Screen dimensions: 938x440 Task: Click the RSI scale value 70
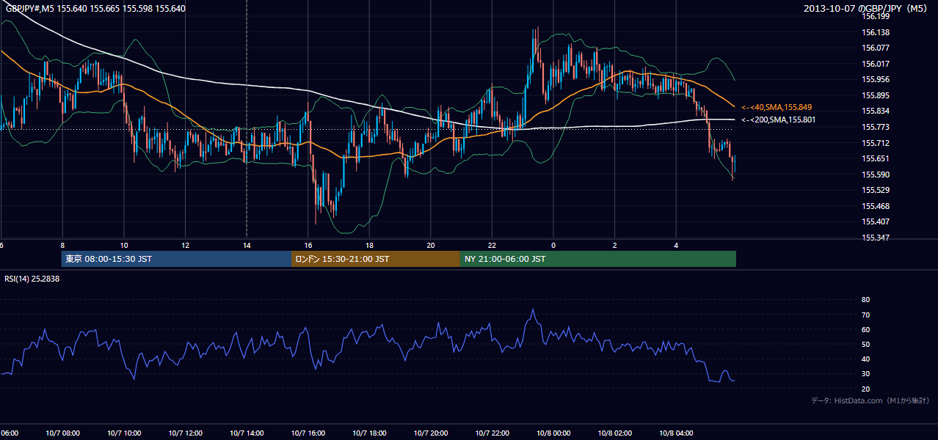tap(865, 315)
